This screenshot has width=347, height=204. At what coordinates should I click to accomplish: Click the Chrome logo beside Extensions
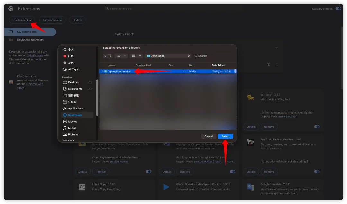11,9
